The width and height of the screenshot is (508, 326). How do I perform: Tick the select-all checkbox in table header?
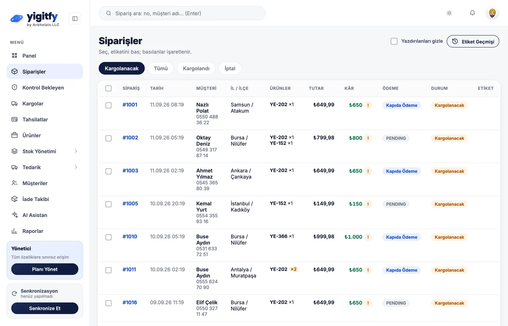(x=108, y=88)
